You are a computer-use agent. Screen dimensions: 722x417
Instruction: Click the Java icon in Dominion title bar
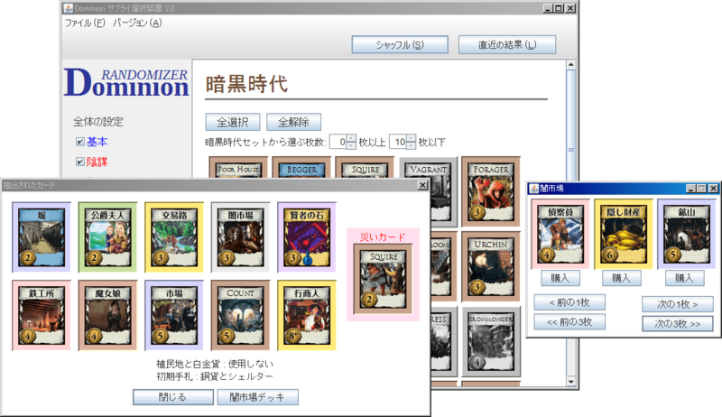pyautogui.click(x=69, y=8)
